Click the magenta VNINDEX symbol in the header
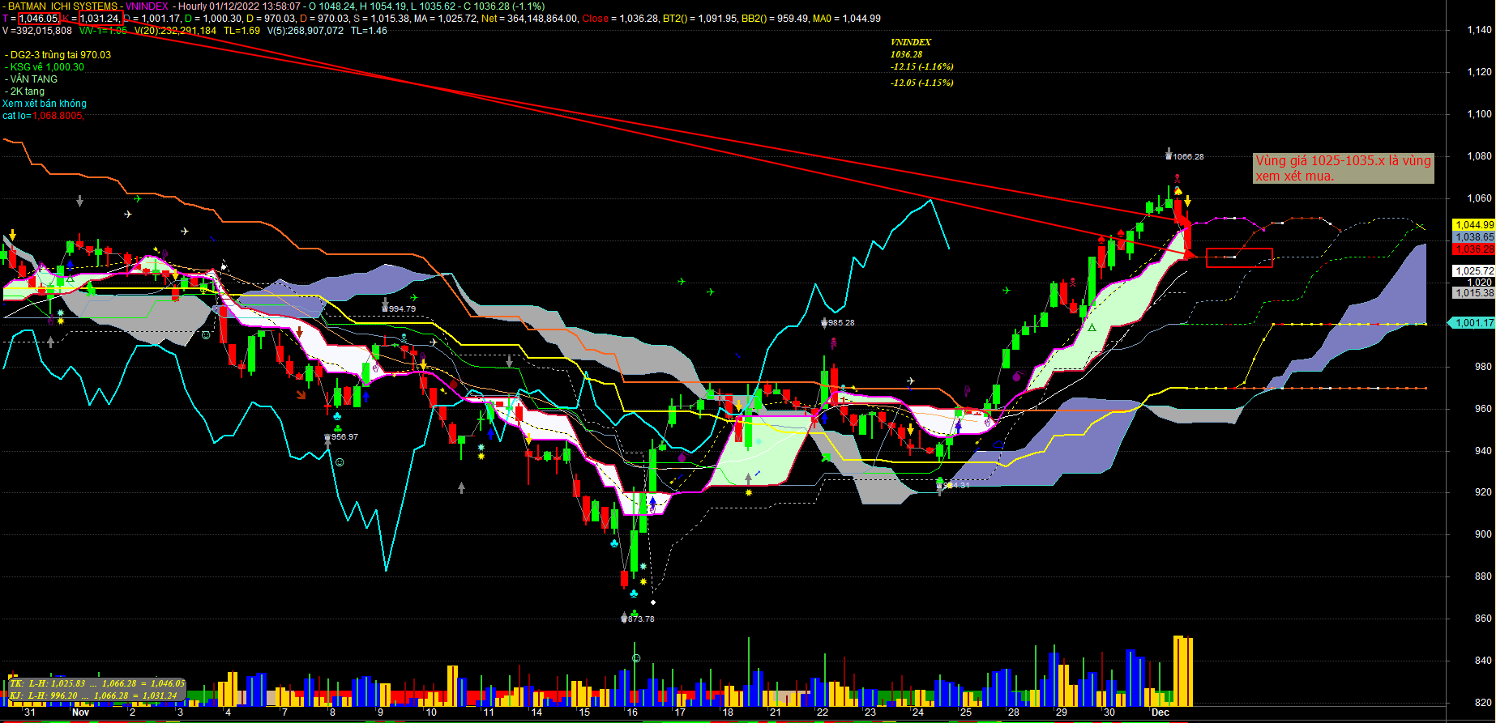This screenshot has width=1496, height=723. [147, 6]
